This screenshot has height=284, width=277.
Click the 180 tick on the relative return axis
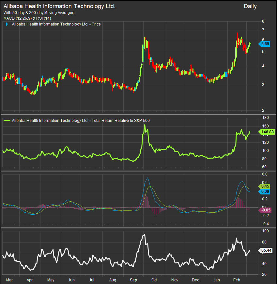tap(266, 118)
